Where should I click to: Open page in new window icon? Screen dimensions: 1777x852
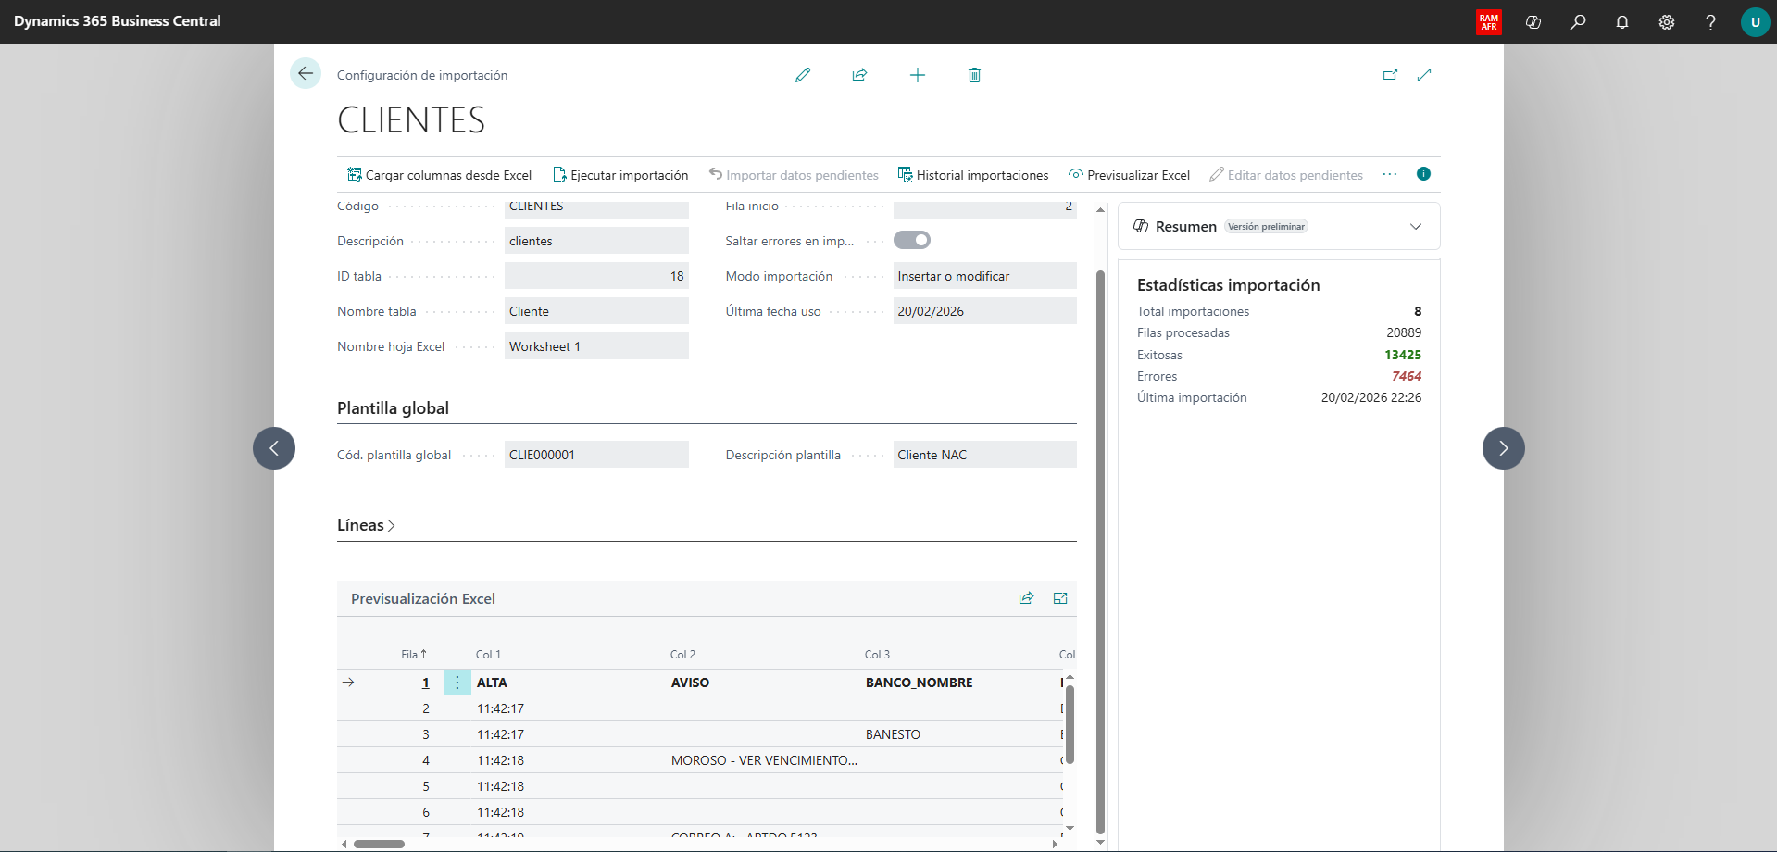(1390, 75)
